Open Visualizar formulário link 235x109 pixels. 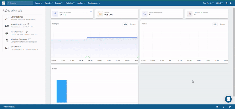(x=19, y=39)
